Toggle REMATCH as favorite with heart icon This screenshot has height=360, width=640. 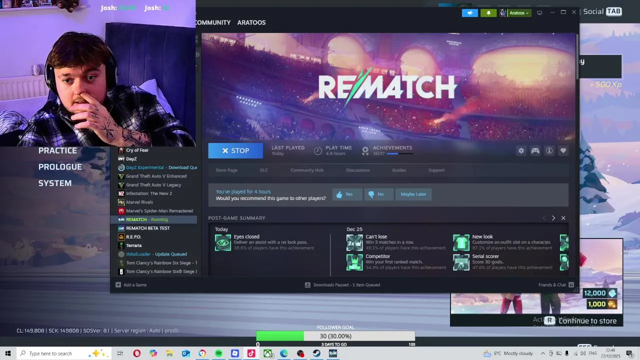tap(563, 150)
